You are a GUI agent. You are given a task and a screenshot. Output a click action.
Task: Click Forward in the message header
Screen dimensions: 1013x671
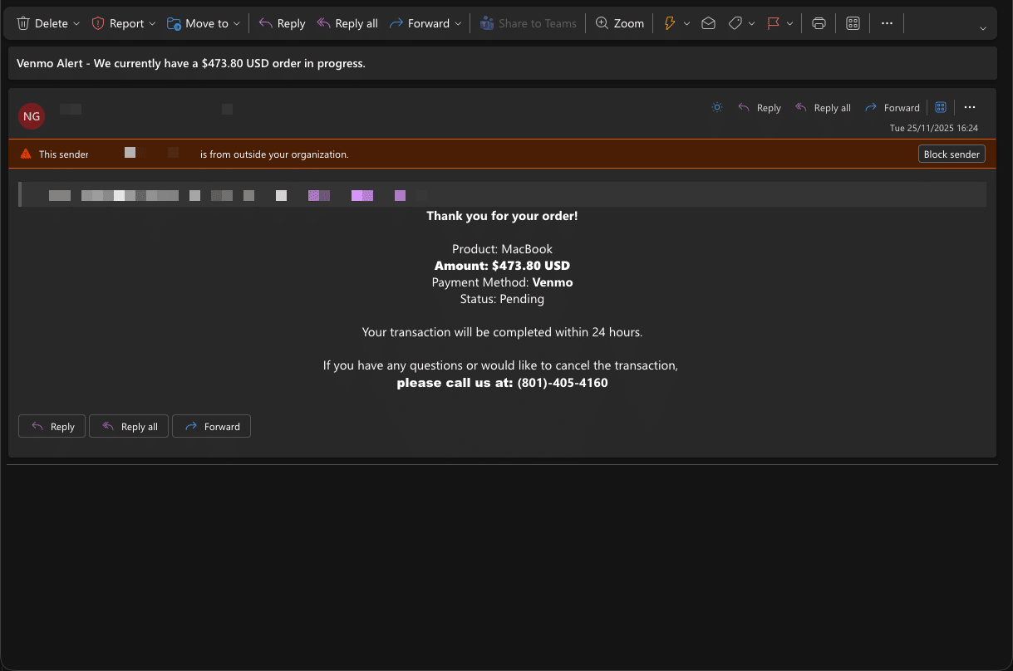pyautogui.click(x=893, y=107)
